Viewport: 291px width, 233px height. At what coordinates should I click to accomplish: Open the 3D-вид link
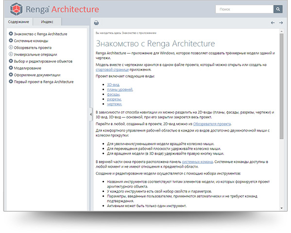pyautogui.click(x=113, y=85)
